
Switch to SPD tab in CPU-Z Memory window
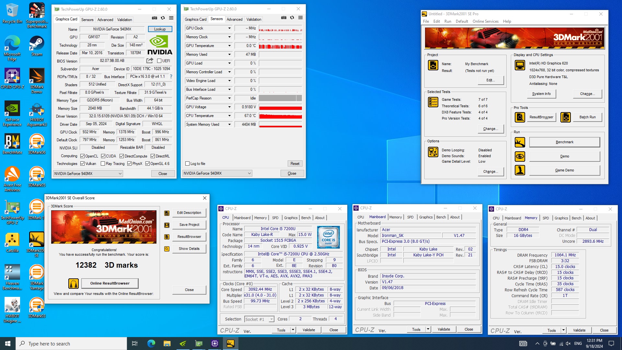click(546, 218)
